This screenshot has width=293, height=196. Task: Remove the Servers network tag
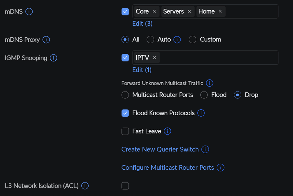189,12
